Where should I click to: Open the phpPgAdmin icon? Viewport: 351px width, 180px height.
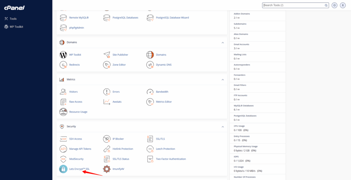(63, 28)
